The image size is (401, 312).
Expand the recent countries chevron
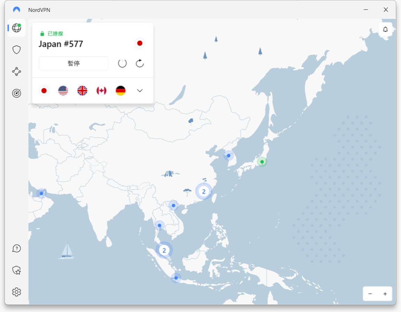(140, 91)
